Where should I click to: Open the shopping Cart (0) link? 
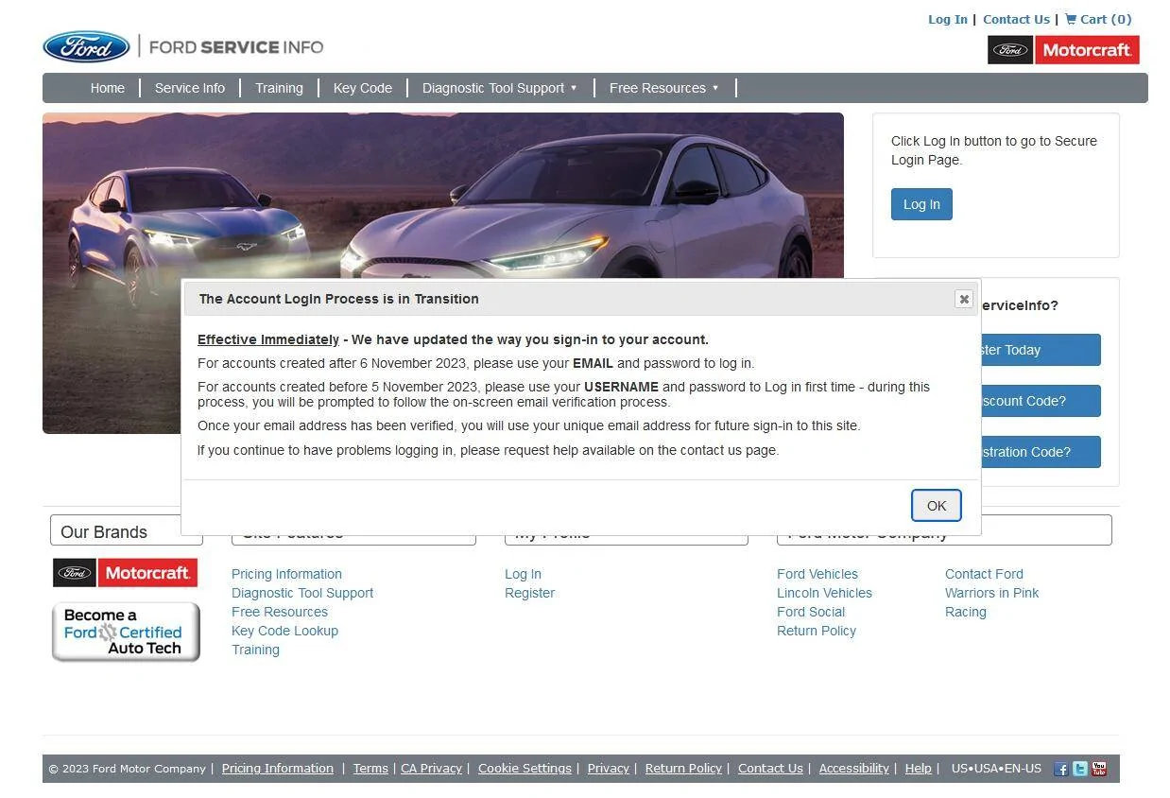[x=1098, y=19]
